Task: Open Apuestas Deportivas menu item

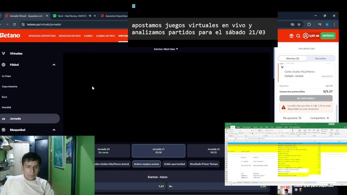Action: point(42,36)
